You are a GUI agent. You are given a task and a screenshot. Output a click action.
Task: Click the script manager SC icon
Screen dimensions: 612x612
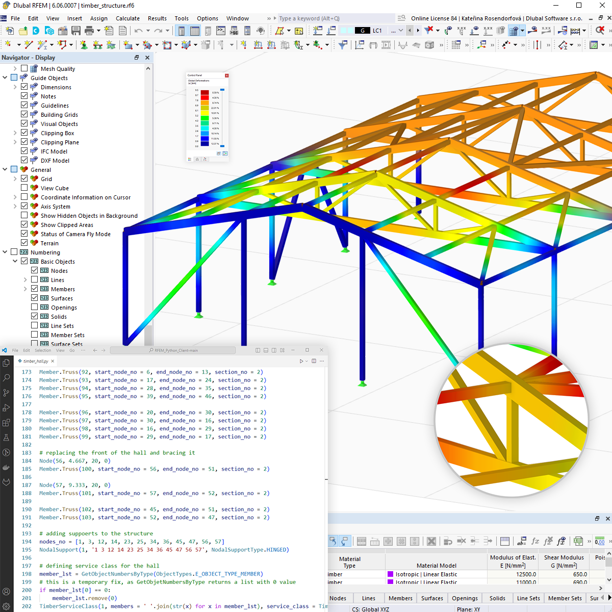coord(234,31)
